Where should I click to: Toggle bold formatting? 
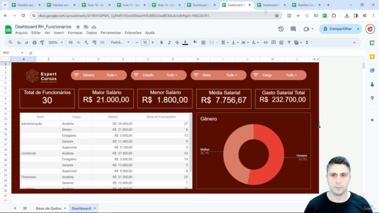coord(162,43)
